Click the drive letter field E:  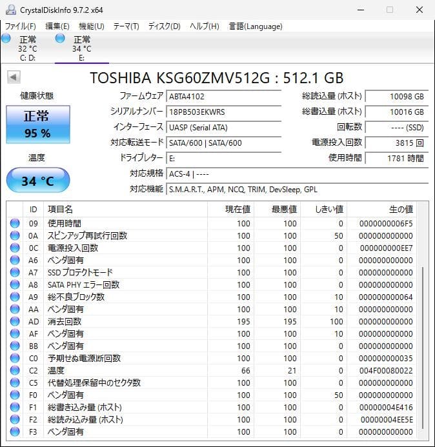[x=224, y=158]
